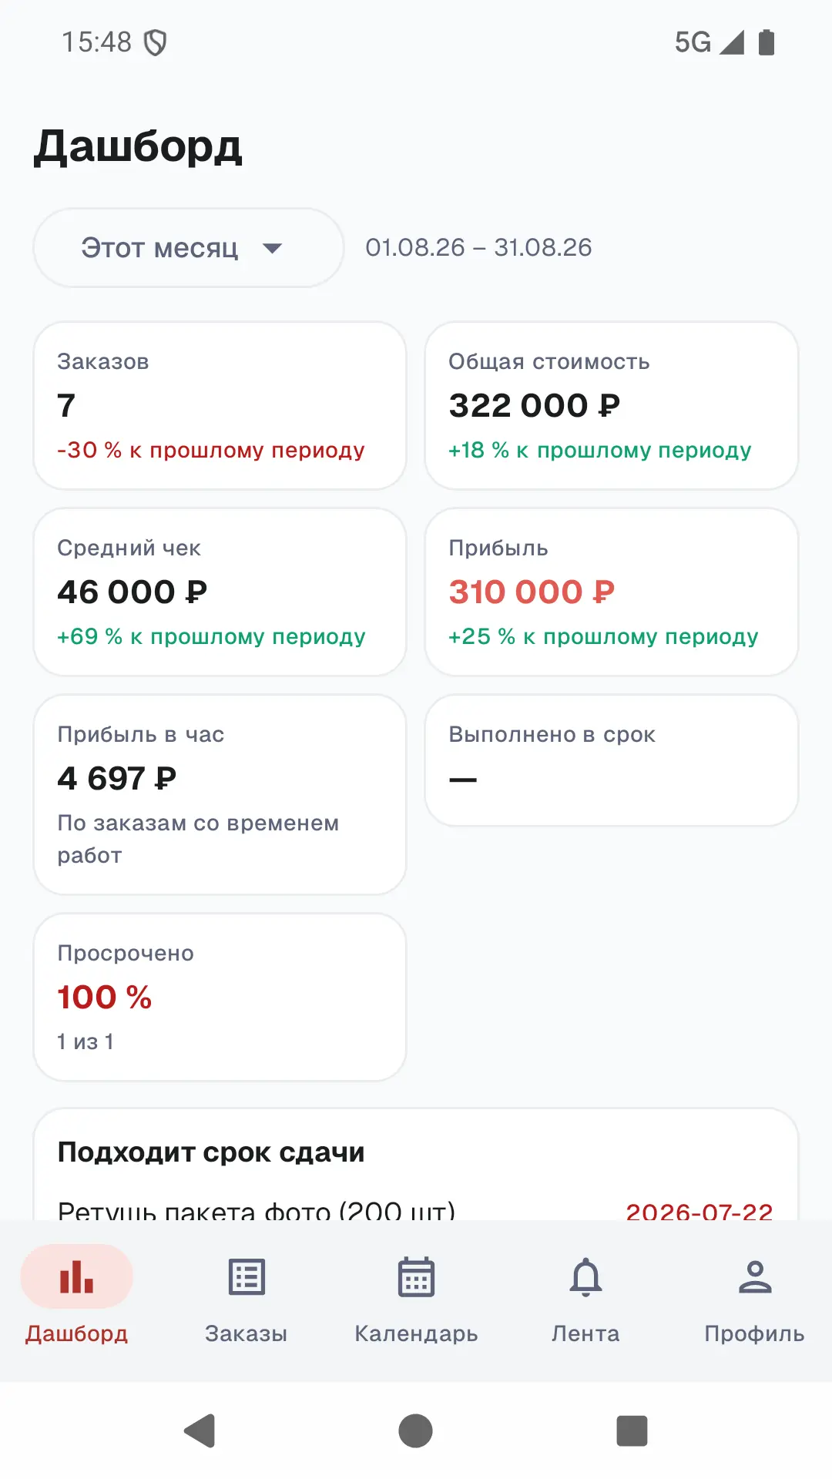Open the Календарь calendar icon

coord(416,1276)
